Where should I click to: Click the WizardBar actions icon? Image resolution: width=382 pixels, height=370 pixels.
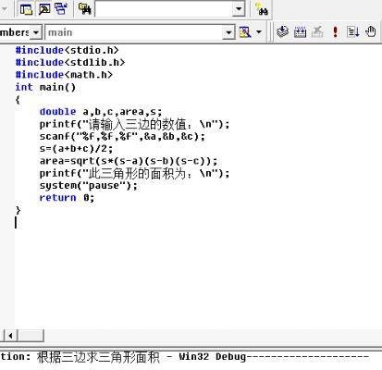point(245,32)
